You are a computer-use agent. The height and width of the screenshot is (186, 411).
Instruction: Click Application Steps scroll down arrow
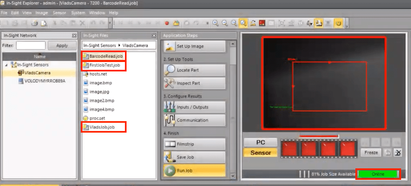click(233, 177)
